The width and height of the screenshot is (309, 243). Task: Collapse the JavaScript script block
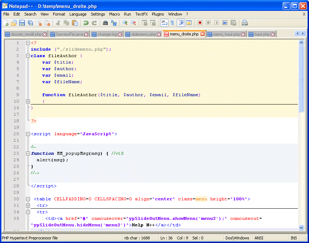coord(28,134)
